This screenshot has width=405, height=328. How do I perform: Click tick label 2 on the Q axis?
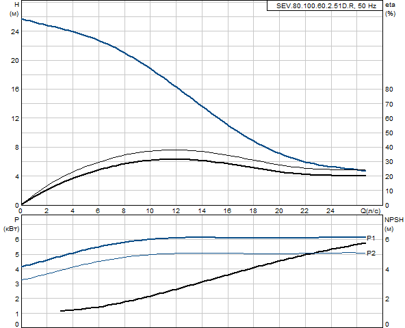47,211
